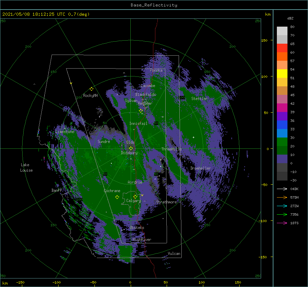Click the Banff label
The width and height of the screenshot is (308, 287).
click(56, 190)
